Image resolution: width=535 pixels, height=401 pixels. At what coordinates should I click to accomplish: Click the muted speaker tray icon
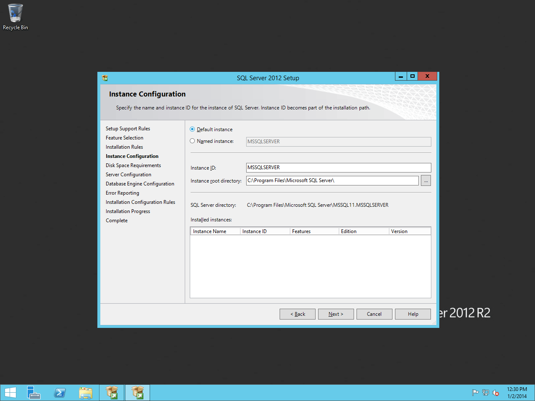tap(496, 393)
